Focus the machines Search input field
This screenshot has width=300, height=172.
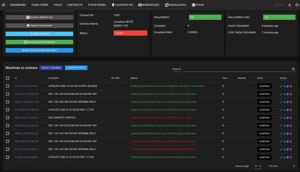232,69
